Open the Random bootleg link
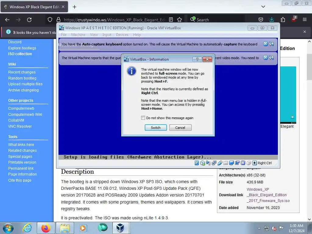Image resolution: width=312 pixels, height=234 pixels. click(x=22, y=78)
